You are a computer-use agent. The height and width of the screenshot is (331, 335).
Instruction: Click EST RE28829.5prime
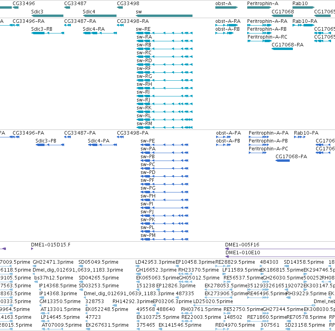223,266
